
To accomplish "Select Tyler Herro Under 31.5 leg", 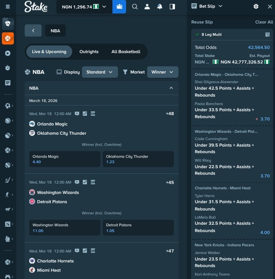I will click(224, 205).
